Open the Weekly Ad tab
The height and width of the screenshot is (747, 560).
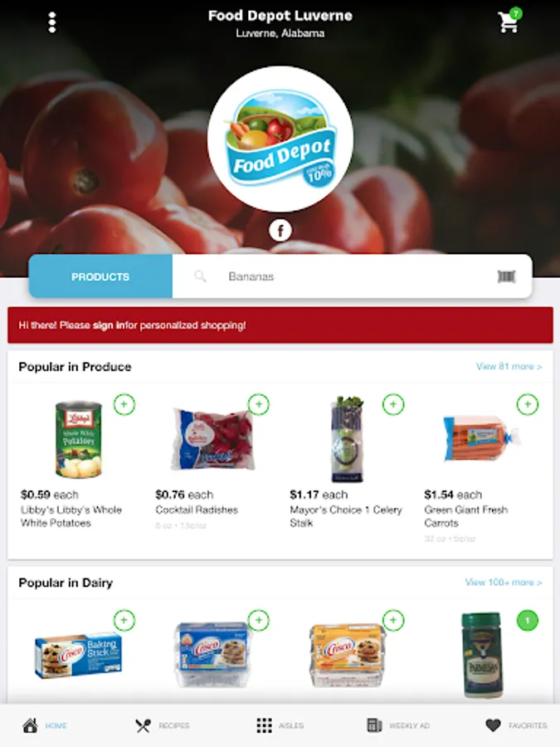398,725
